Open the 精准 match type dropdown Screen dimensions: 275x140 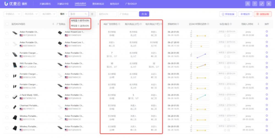(x=64, y=14)
